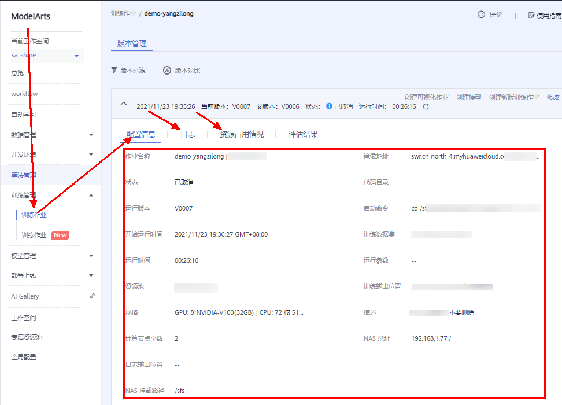Open 全局配置 in the sidebar

point(23,358)
